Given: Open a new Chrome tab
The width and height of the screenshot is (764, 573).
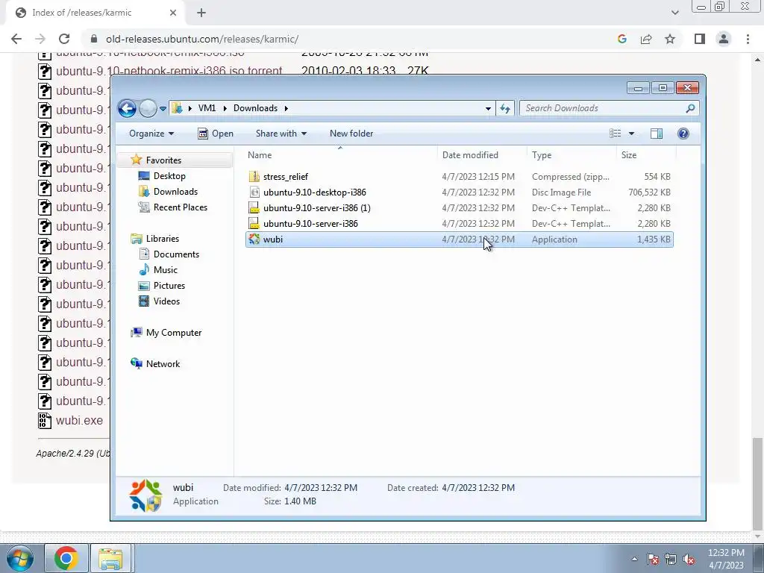Looking at the screenshot, I should pos(201,13).
